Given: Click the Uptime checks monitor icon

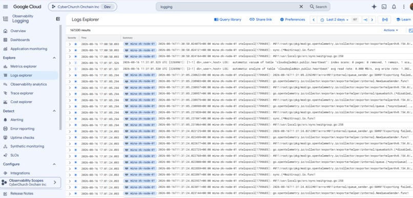Looking at the screenshot, I should (5, 137).
